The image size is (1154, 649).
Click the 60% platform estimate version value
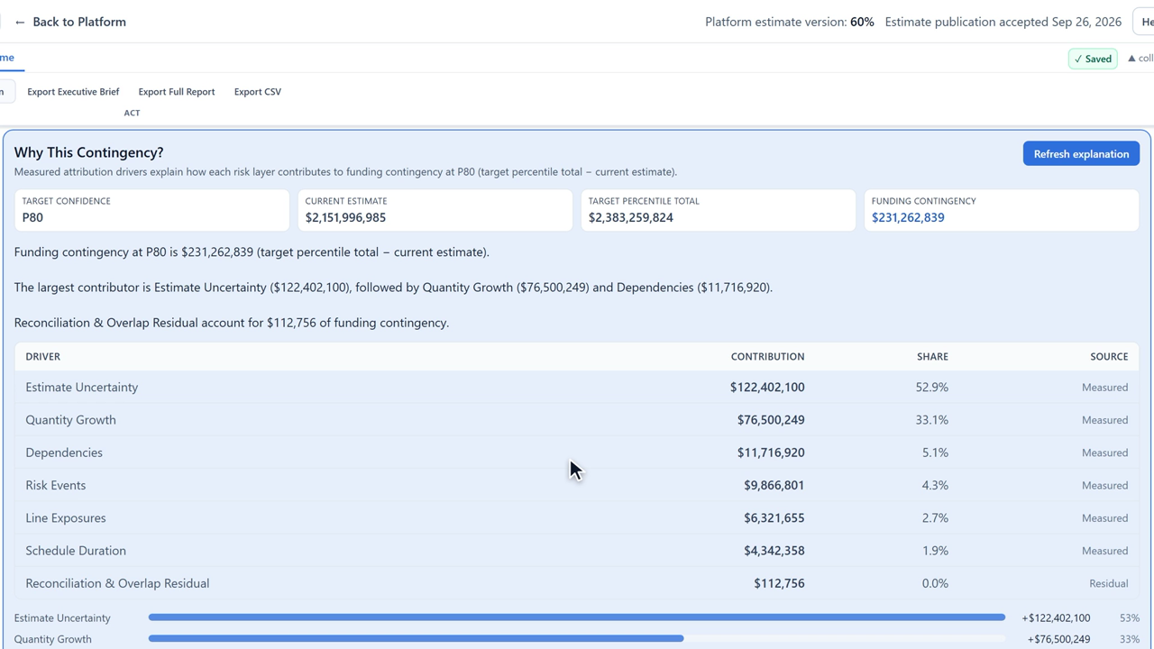pos(862,22)
